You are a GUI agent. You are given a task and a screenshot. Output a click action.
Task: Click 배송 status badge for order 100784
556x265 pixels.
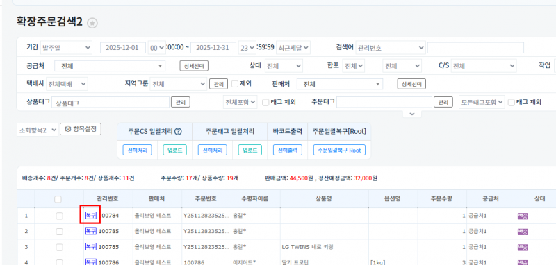523,216
